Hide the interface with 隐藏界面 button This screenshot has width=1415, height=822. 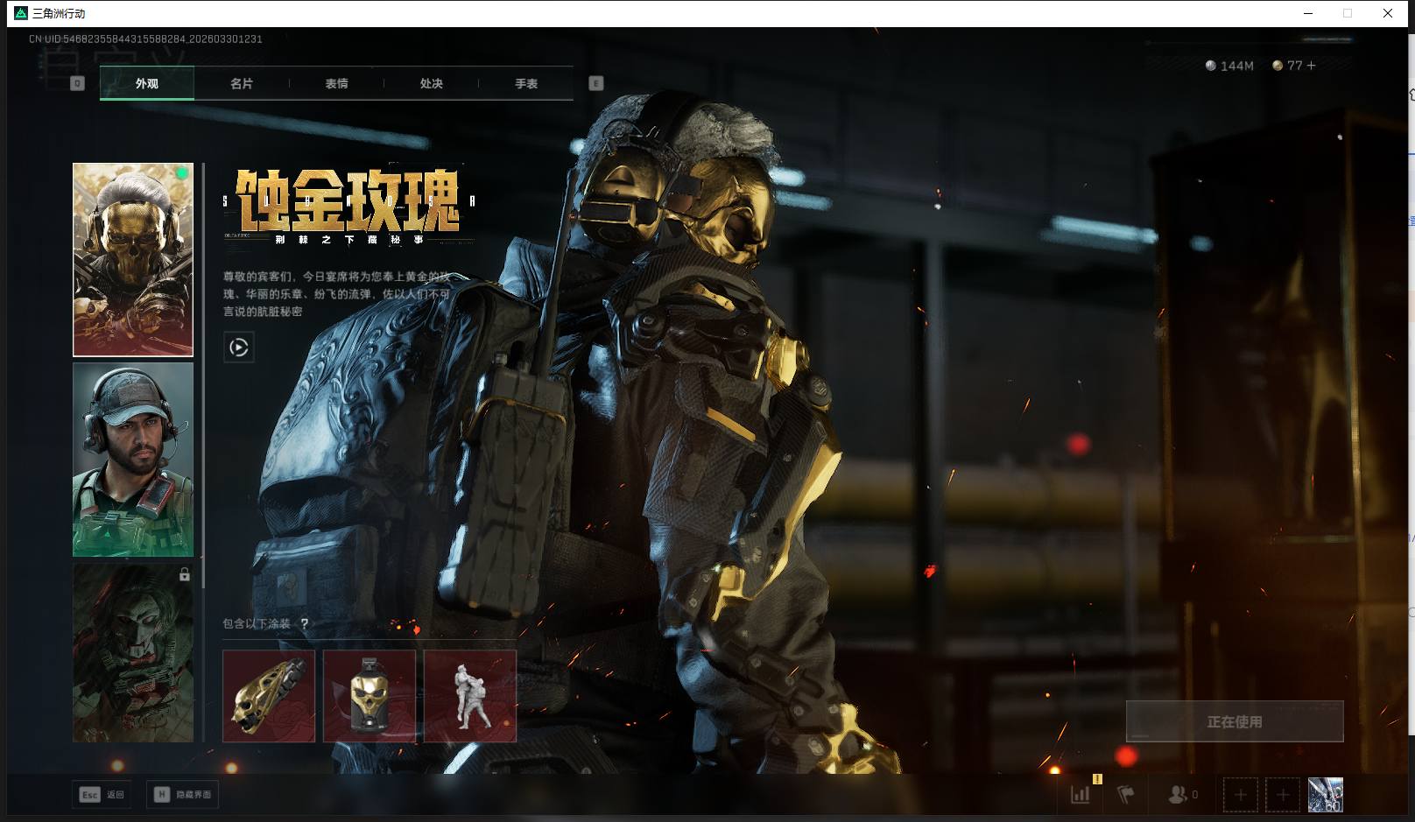tap(183, 795)
